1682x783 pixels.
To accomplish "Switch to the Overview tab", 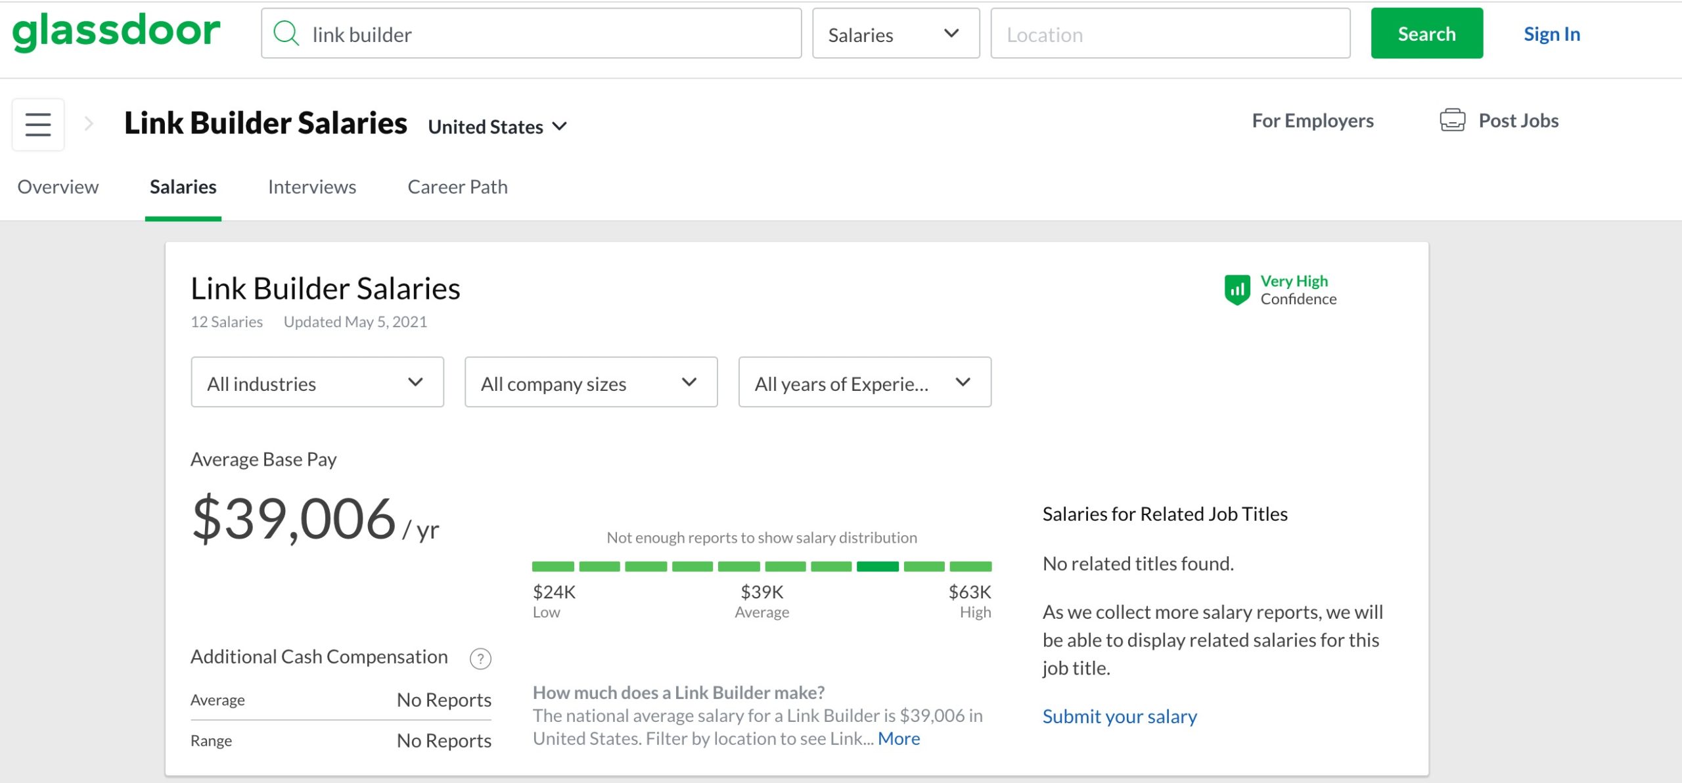I will 58,187.
